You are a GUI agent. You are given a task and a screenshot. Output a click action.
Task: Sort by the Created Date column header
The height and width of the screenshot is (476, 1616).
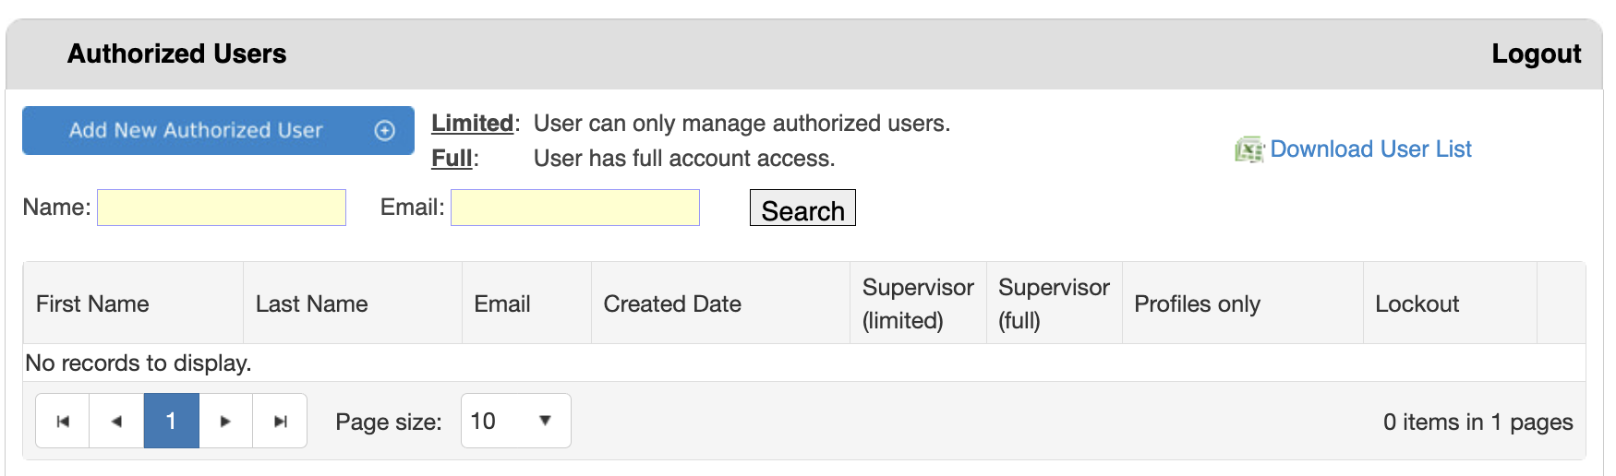672,303
